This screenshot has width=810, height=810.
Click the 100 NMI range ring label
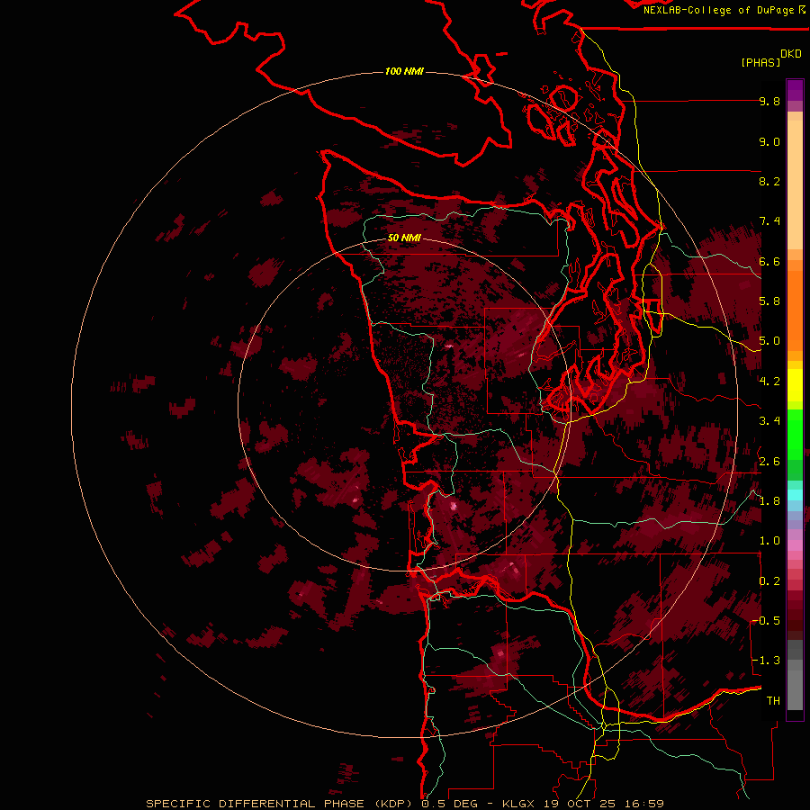404,71
